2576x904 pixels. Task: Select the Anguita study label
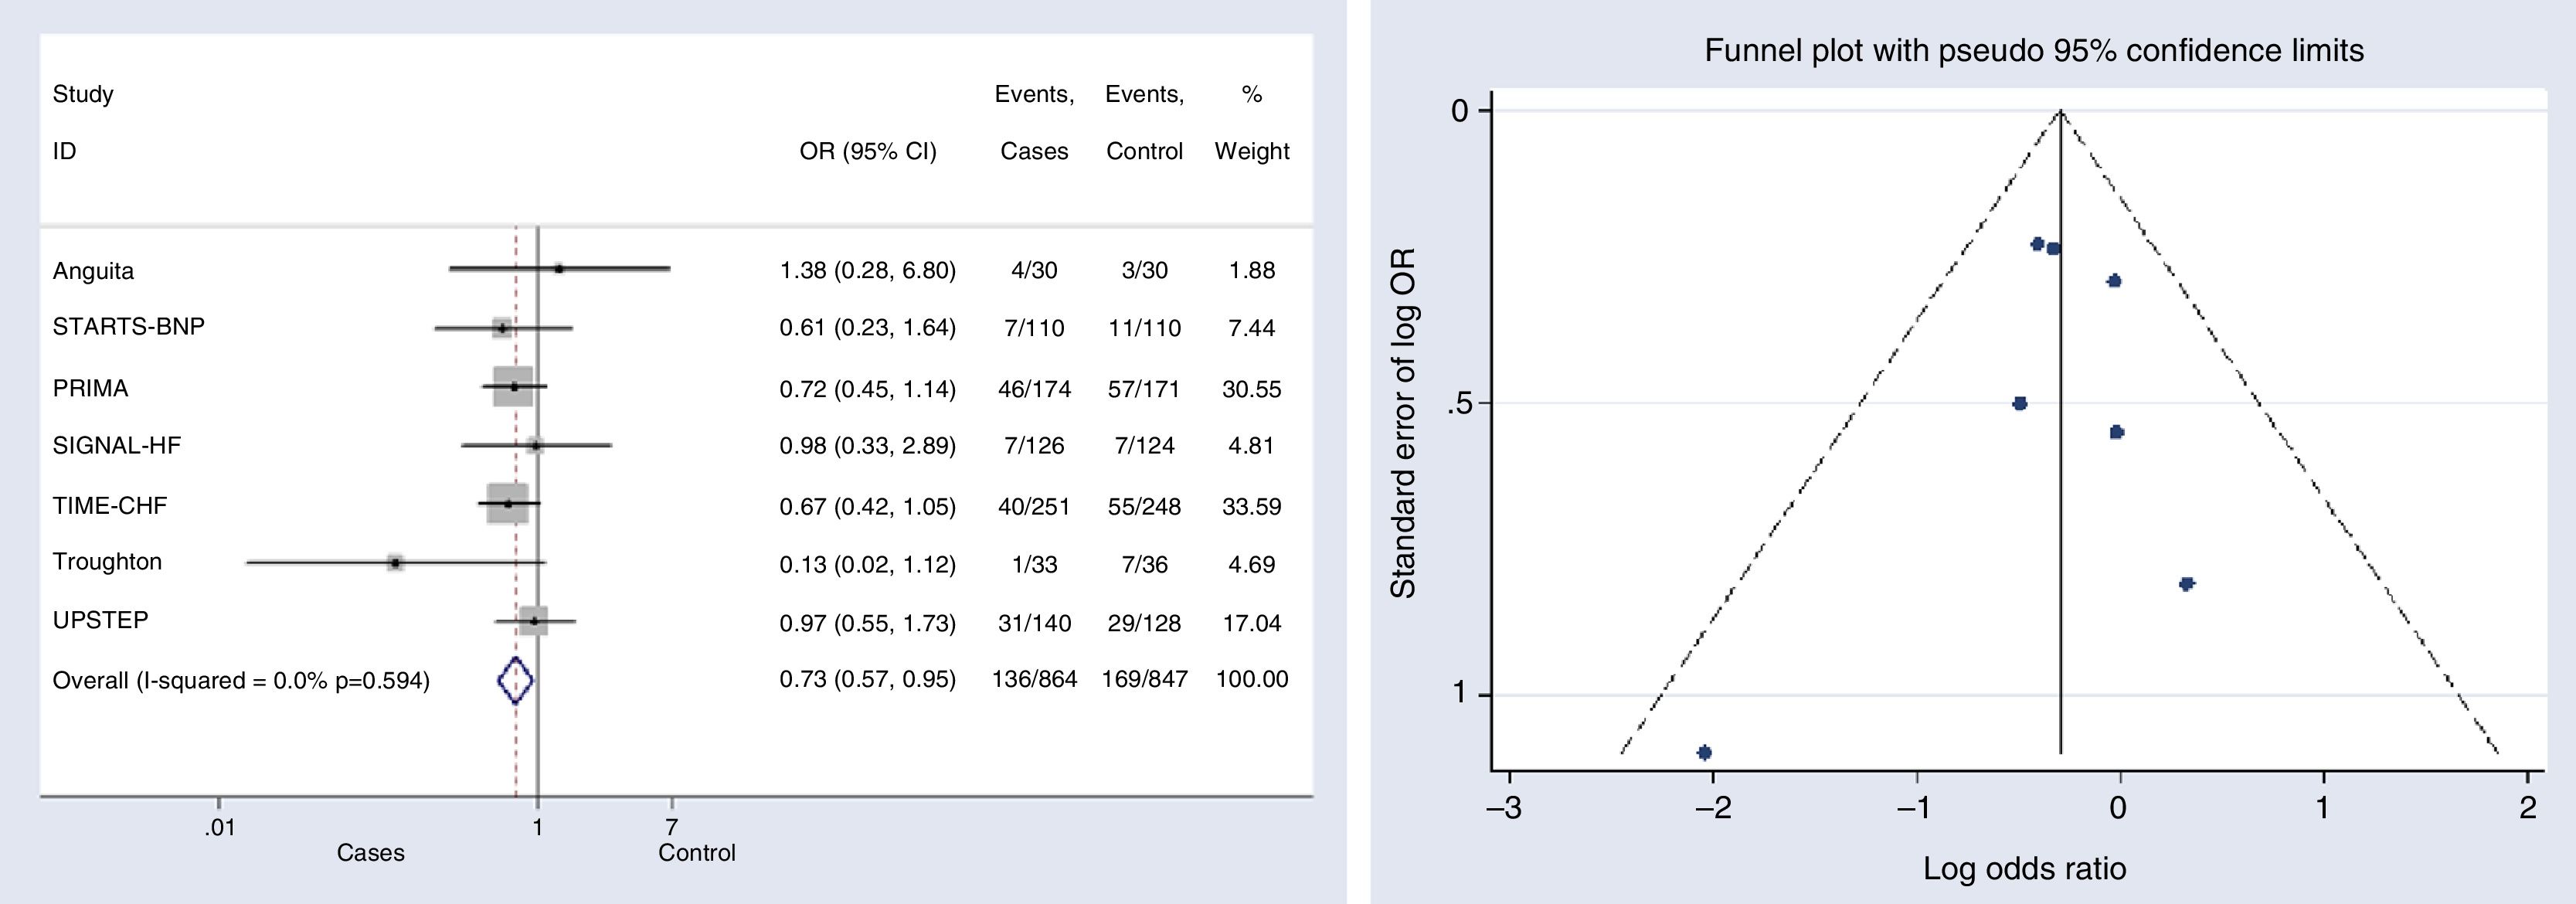coord(93,271)
